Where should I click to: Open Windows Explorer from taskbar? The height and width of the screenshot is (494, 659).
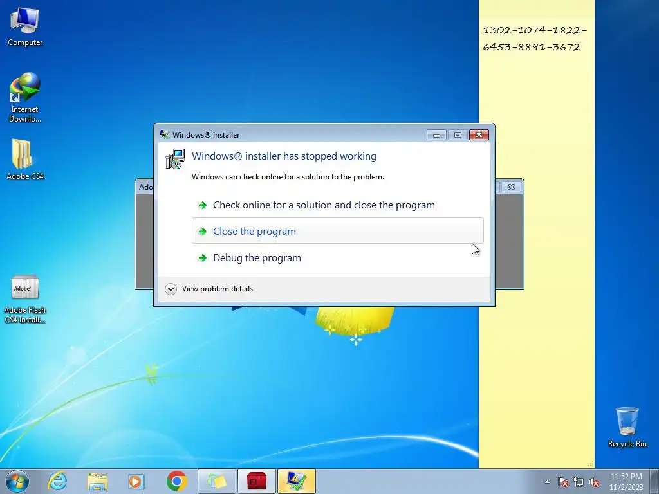pyautogui.click(x=97, y=481)
